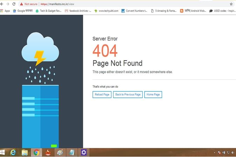
Task: Open the Windows Start button
Action: tap(3, 152)
